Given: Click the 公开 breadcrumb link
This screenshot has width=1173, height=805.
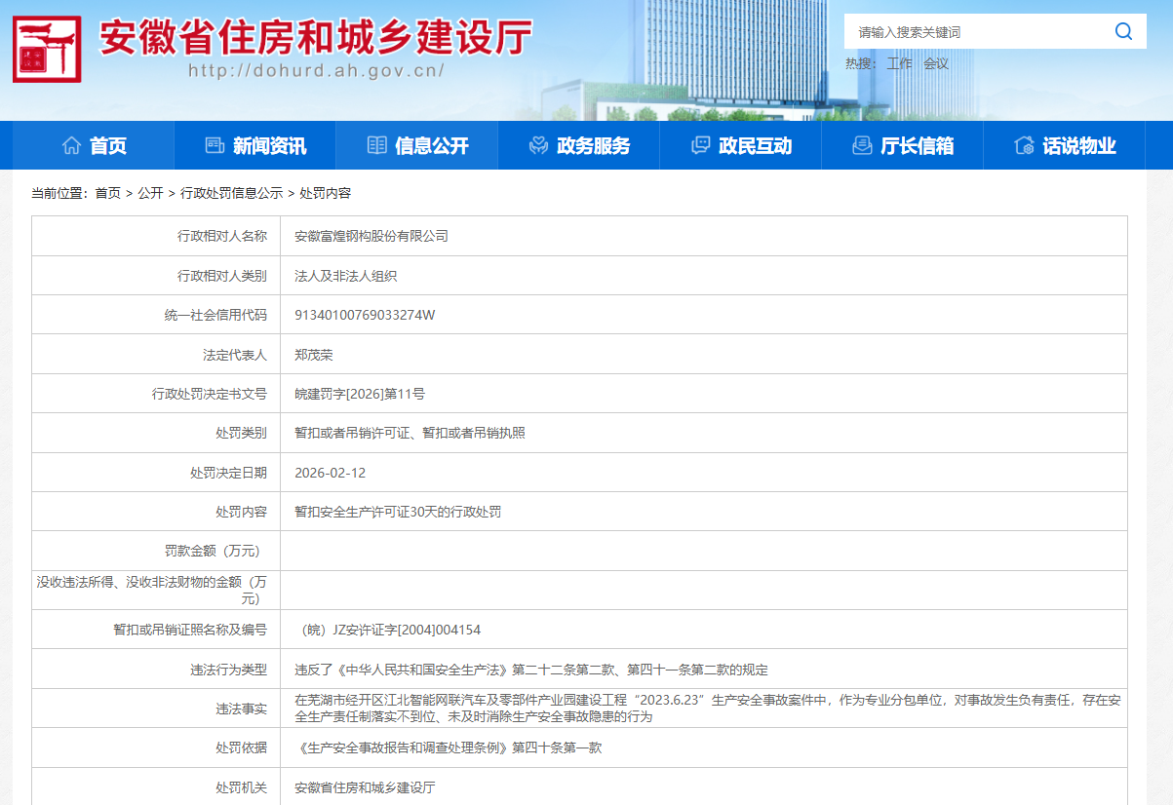Looking at the screenshot, I should coord(150,194).
